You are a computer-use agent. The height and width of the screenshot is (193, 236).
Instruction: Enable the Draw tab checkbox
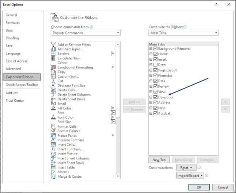[156, 65]
